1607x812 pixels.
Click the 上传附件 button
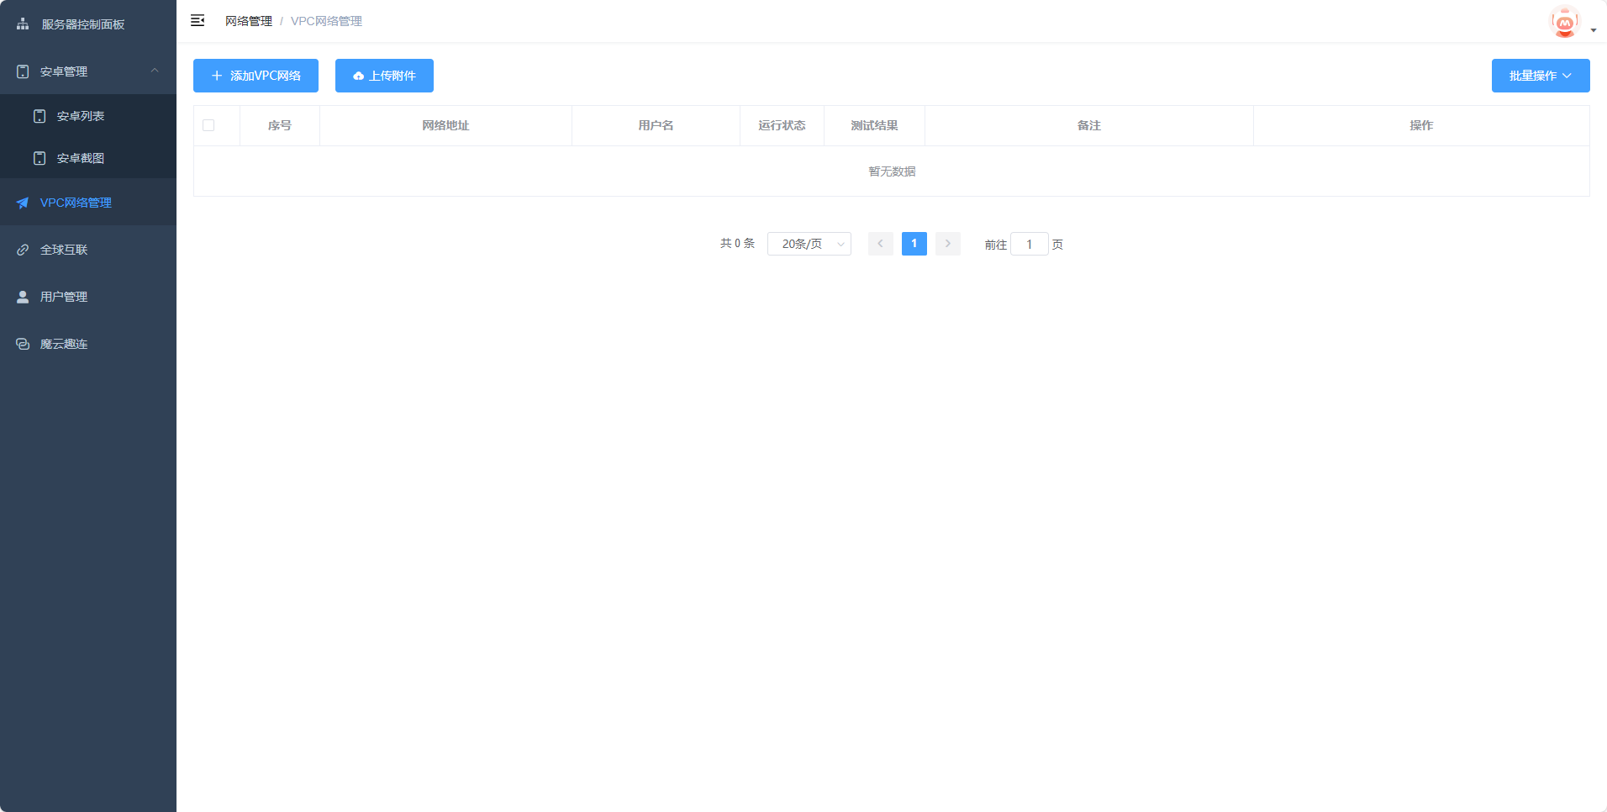[384, 76]
